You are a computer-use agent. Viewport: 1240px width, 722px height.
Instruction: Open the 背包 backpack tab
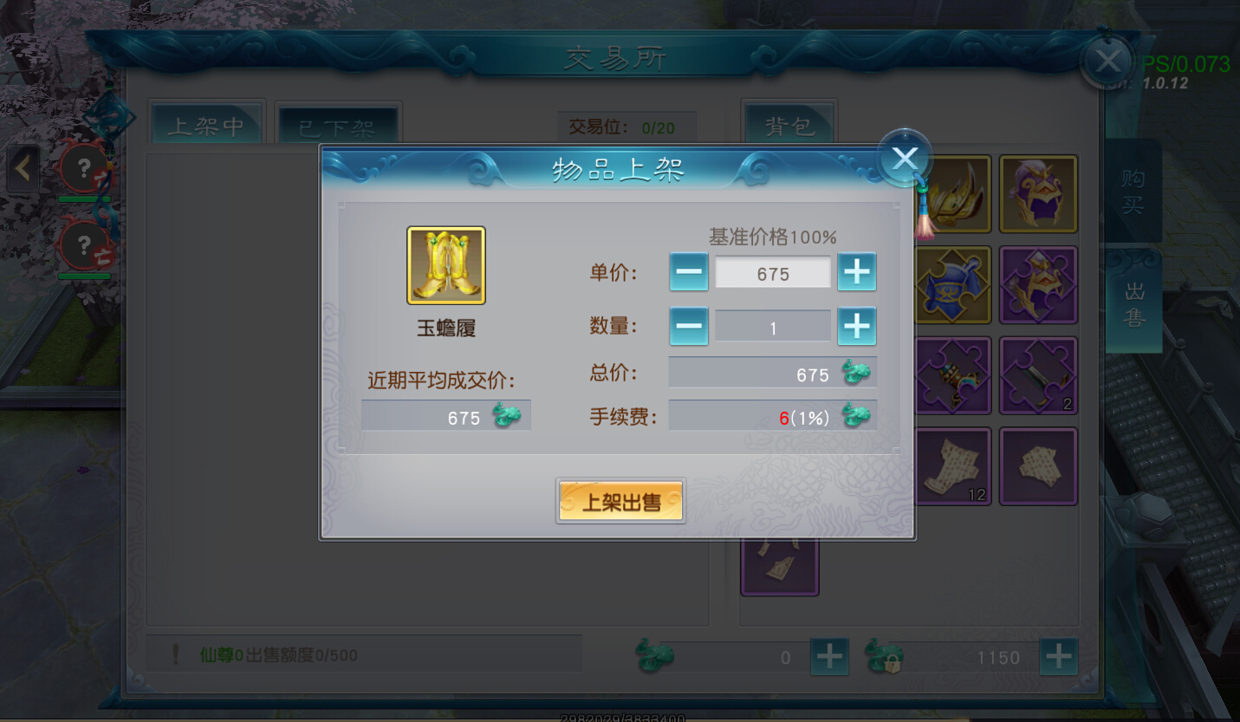(789, 127)
